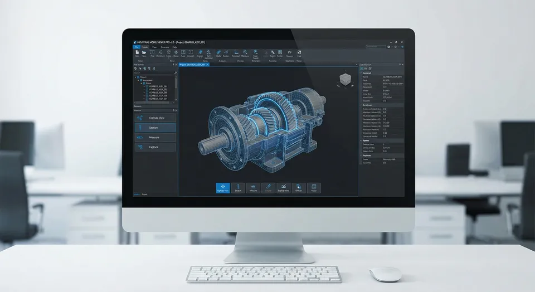Collapse the Properties section in Specification panel
Image resolution: width=535 pixels, height=292 pixels.
361,155
